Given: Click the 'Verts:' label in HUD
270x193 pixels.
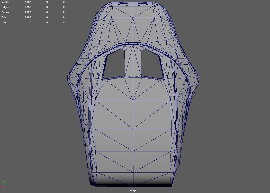Looking at the screenshot, I should (5, 2).
